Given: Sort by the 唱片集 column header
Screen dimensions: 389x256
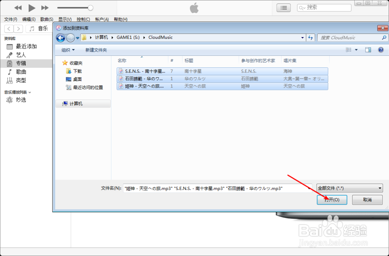Looking at the screenshot, I should [305, 61].
